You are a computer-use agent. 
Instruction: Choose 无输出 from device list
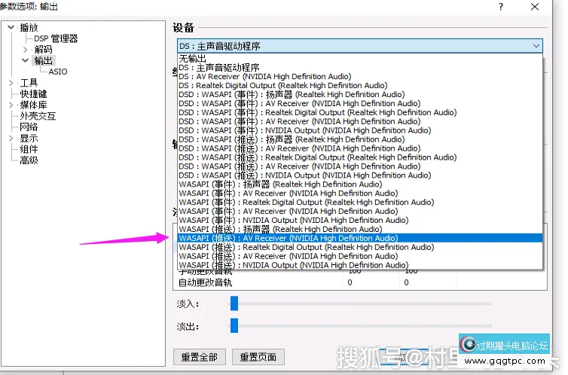coord(192,59)
